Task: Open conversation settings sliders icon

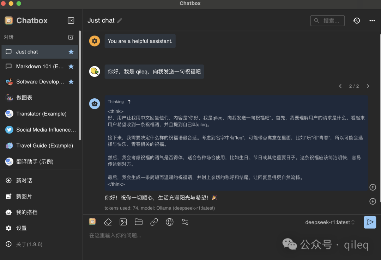Action: 185,222
